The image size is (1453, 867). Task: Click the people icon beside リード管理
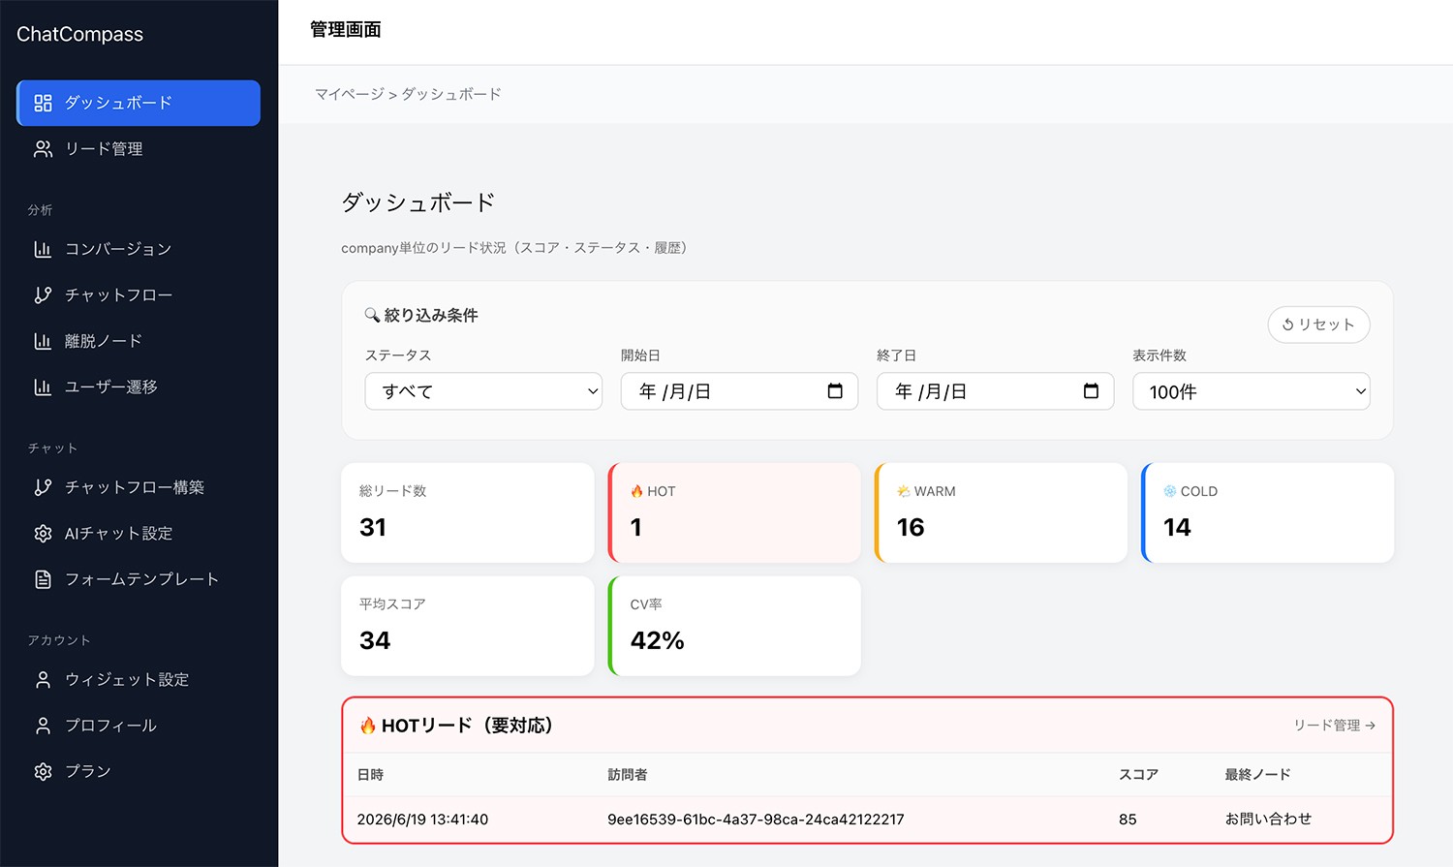(x=43, y=149)
